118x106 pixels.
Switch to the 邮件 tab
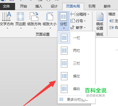point(107,6)
